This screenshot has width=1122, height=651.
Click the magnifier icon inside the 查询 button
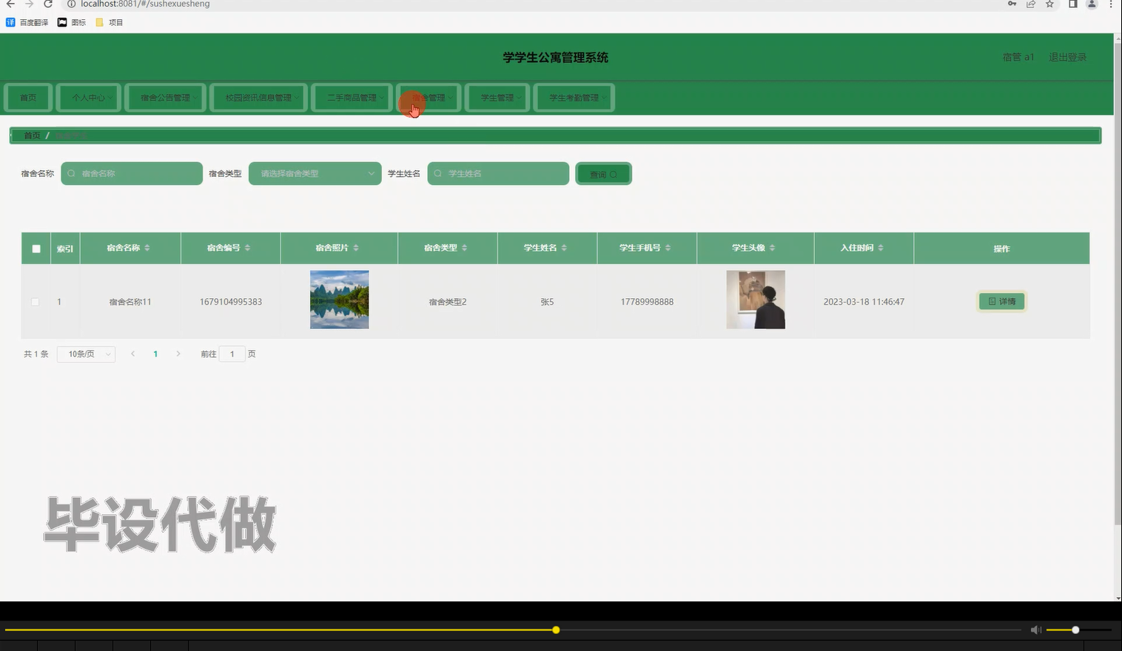(614, 173)
